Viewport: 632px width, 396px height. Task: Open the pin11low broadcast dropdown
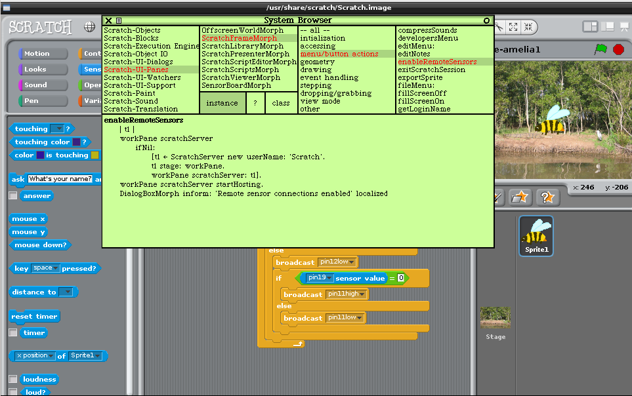click(x=345, y=317)
